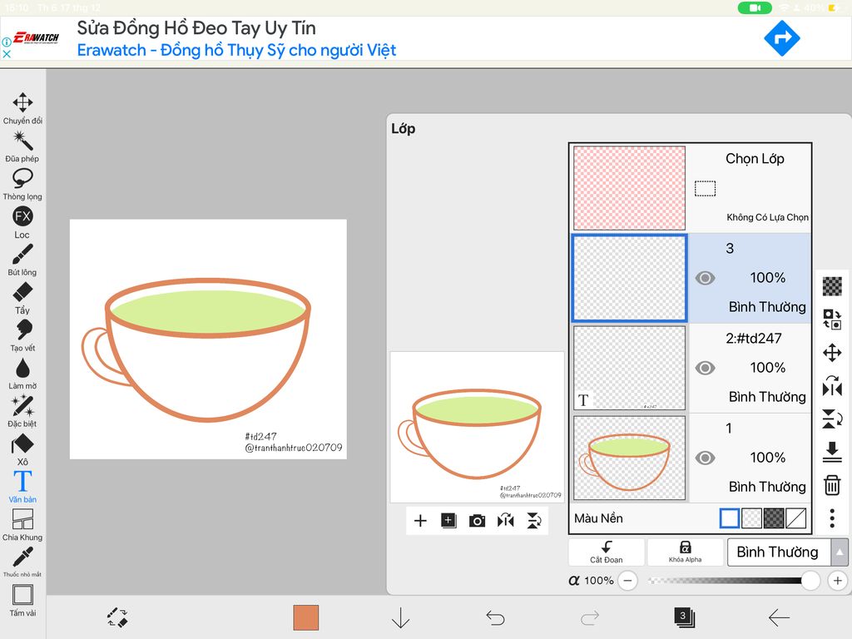This screenshot has height=639, width=852.
Task: Select the Tạo vết smudge tool
Action: [22, 335]
